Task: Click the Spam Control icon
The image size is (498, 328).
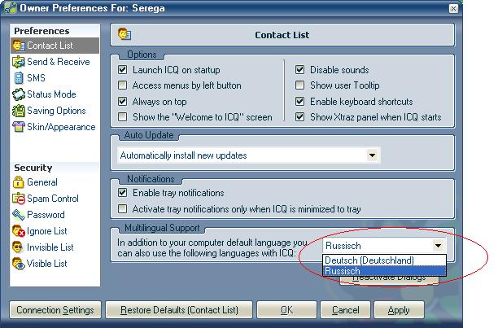Action: pyautogui.click(x=19, y=199)
